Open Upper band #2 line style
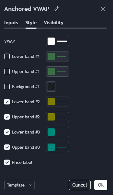113x195 pixels. click(x=62, y=117)
